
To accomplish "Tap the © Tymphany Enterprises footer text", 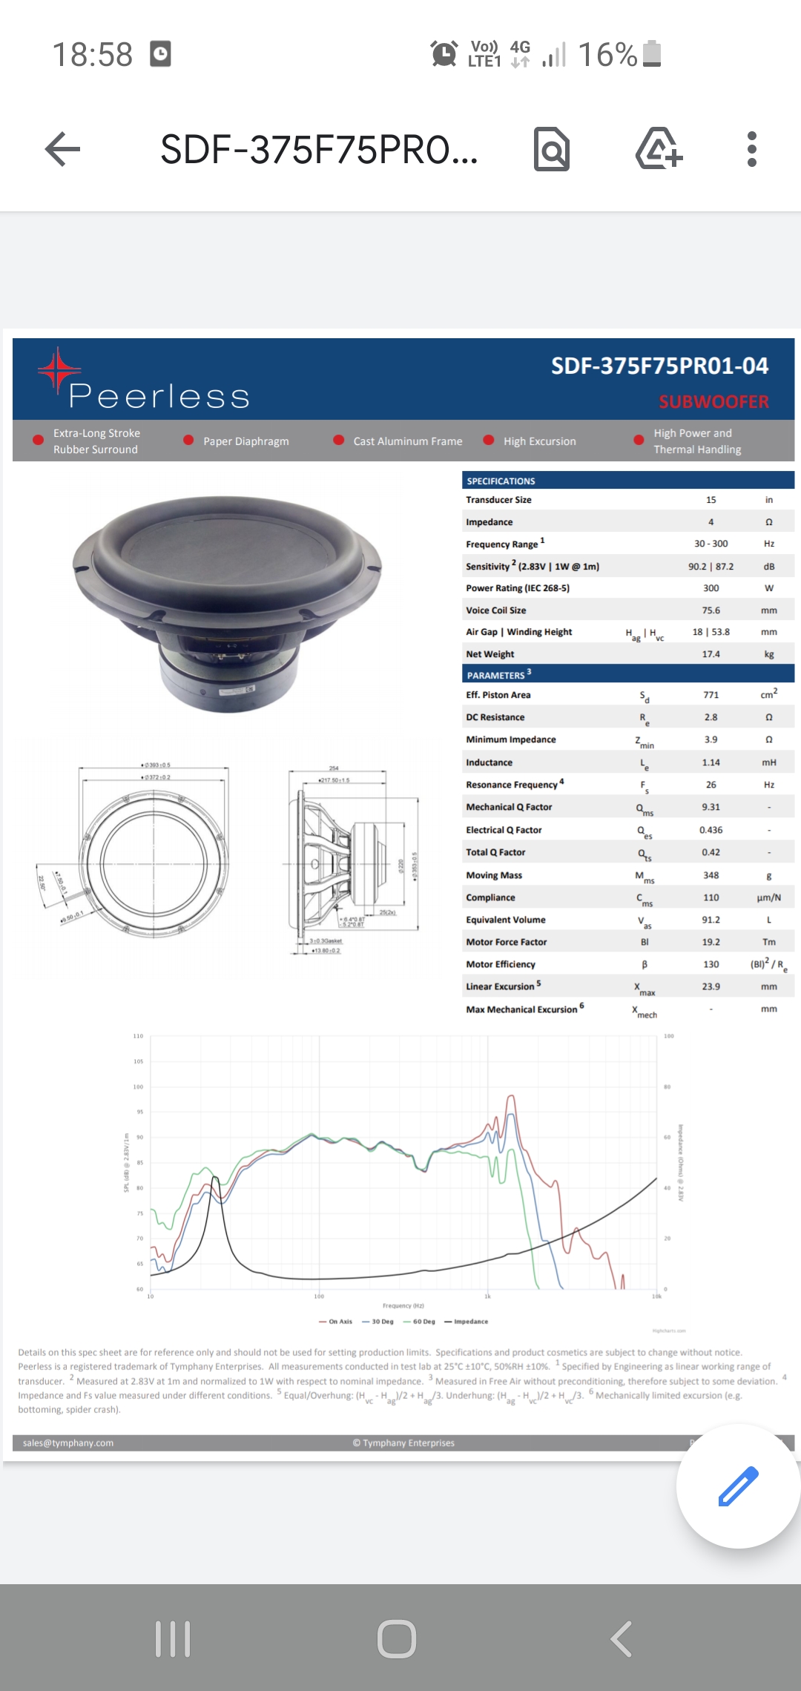I will 403,1443.
